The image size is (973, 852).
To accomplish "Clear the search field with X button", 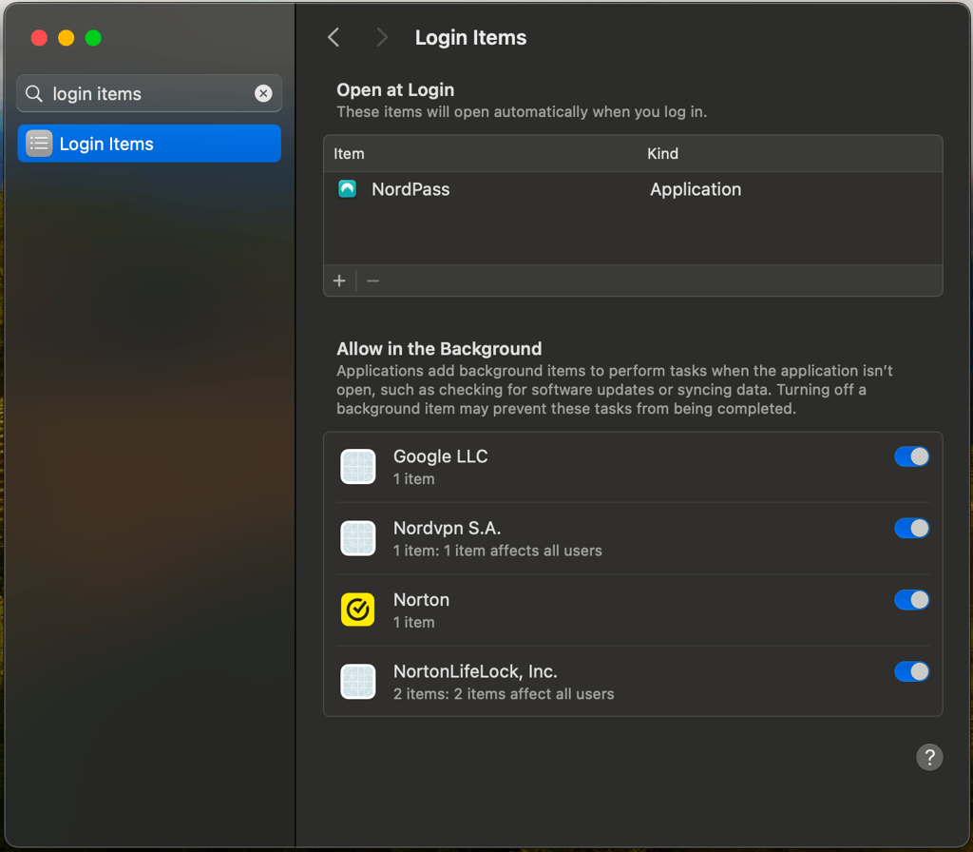I will (263, 93).
